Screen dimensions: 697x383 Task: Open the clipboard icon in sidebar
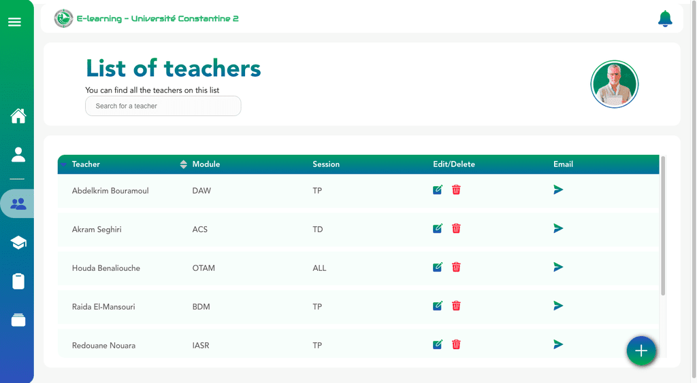(x=18, y=281)
